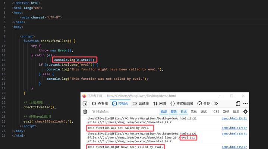Viewport: 268px width, 149px height.
Task: Click the // 正常调用 comment
Action: 33,102
